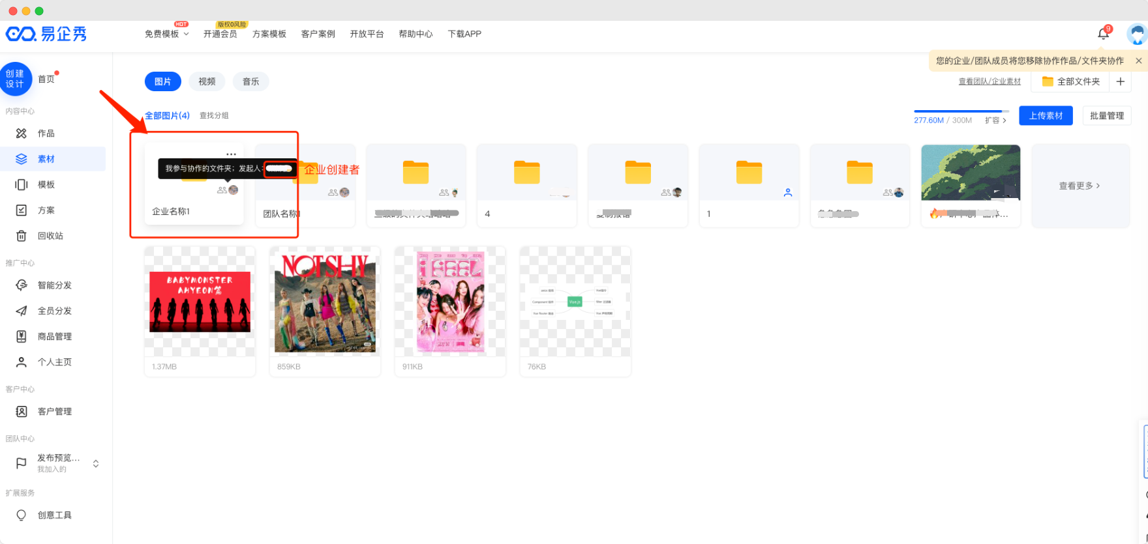Select 全部图片(4) filter

click(x=167, y=115)
